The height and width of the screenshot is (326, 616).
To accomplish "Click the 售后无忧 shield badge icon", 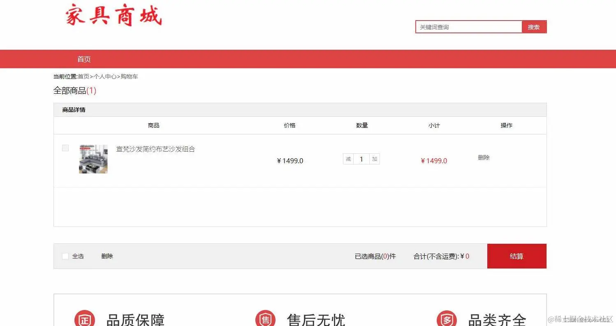I will coord(266,319).
